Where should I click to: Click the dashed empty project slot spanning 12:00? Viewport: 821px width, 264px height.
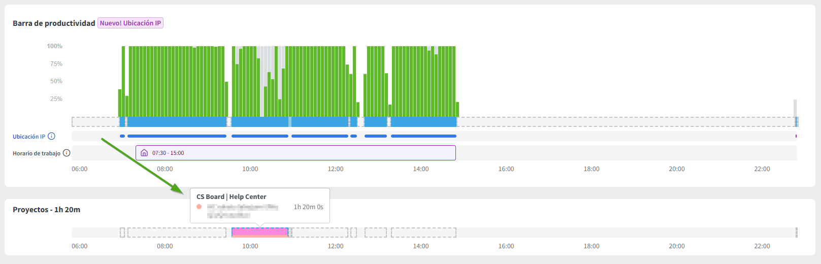(x=320, y=233)
